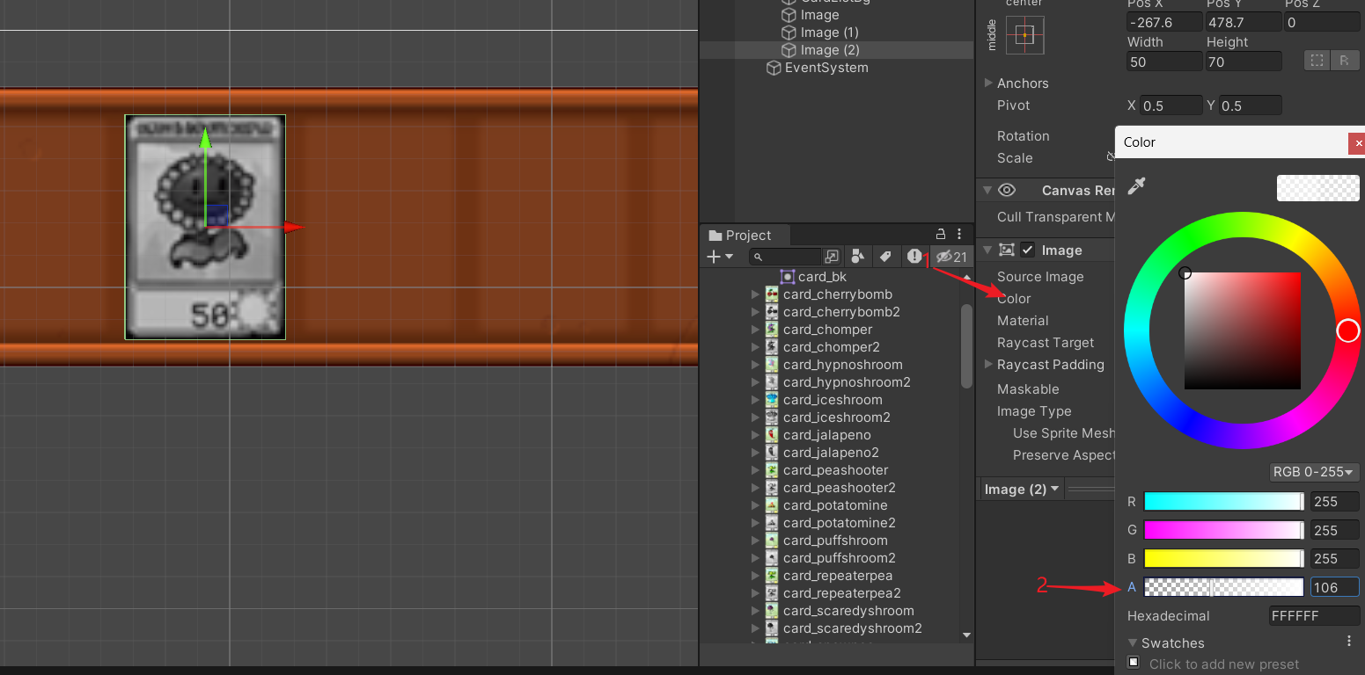Screen dimensions: 1365x675
Task: Collapse the Swatches section
Action: 1133,643
